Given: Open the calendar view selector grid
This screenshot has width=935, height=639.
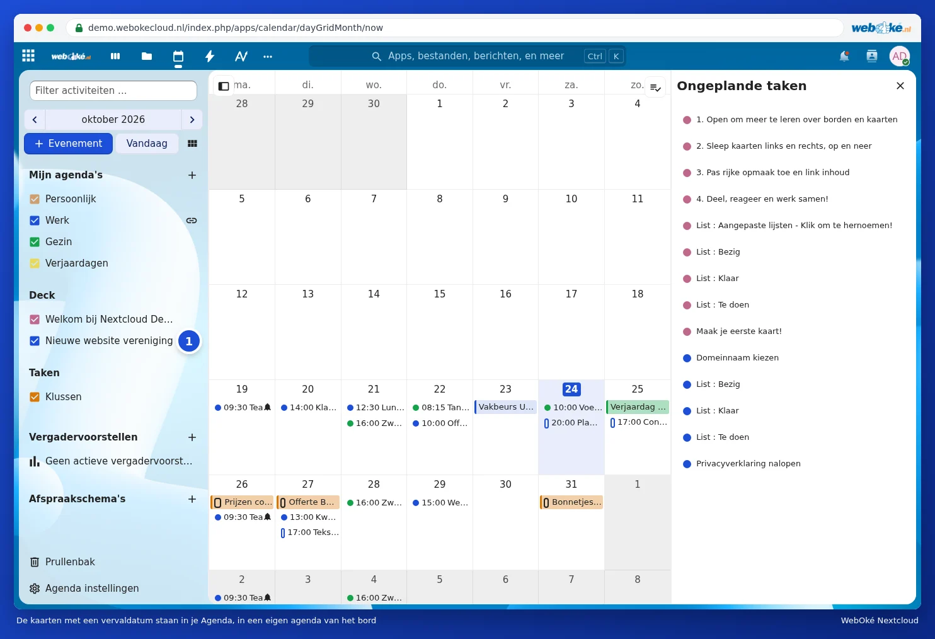Looking at the screenshot, I should coord(192,144).
